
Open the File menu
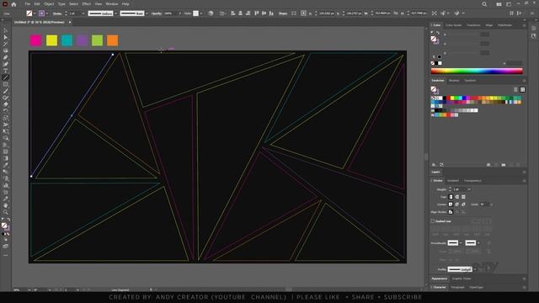[x=27, y=4]
